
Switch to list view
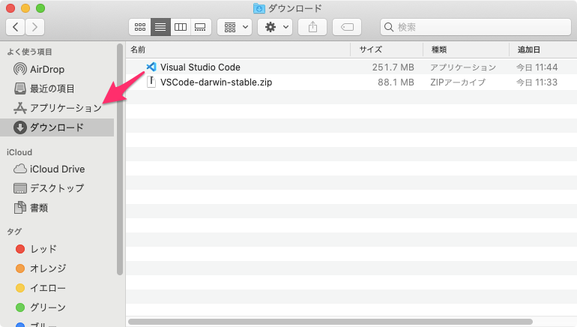pyautogui.click(x=160, y=27)
